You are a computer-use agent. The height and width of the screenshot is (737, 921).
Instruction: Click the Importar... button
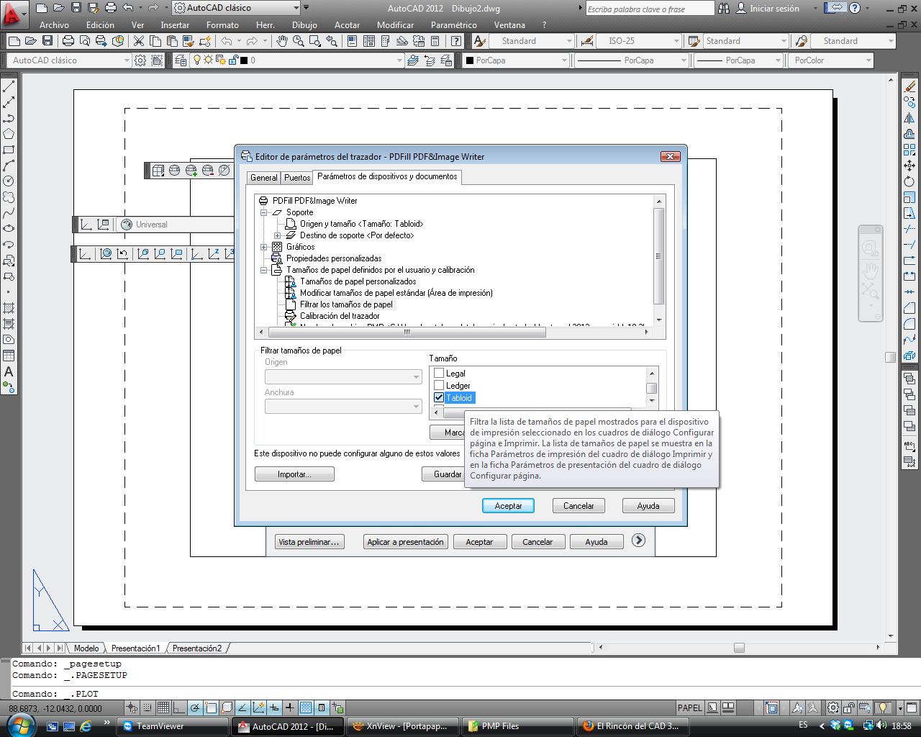tap(294, 474)
